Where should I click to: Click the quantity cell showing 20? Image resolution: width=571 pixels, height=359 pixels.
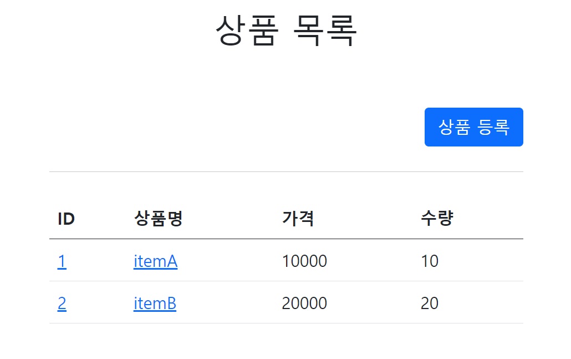(430, 304)
